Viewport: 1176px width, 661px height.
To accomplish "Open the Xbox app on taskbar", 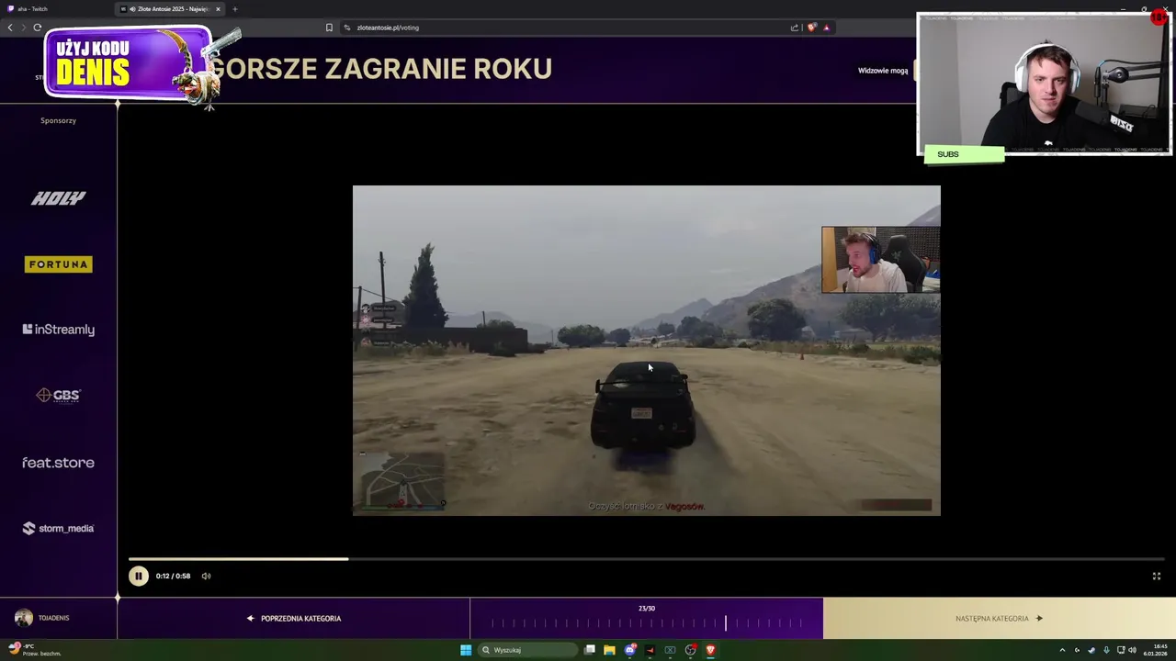I will 670,650.
